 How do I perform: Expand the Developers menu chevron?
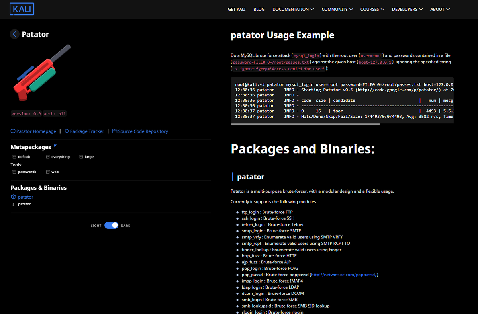click(421, 9)
